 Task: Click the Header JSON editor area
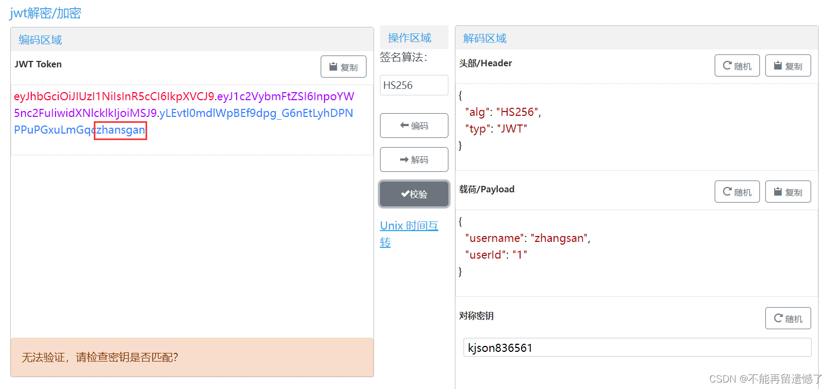pyautogui.click(x=637, y=127)
